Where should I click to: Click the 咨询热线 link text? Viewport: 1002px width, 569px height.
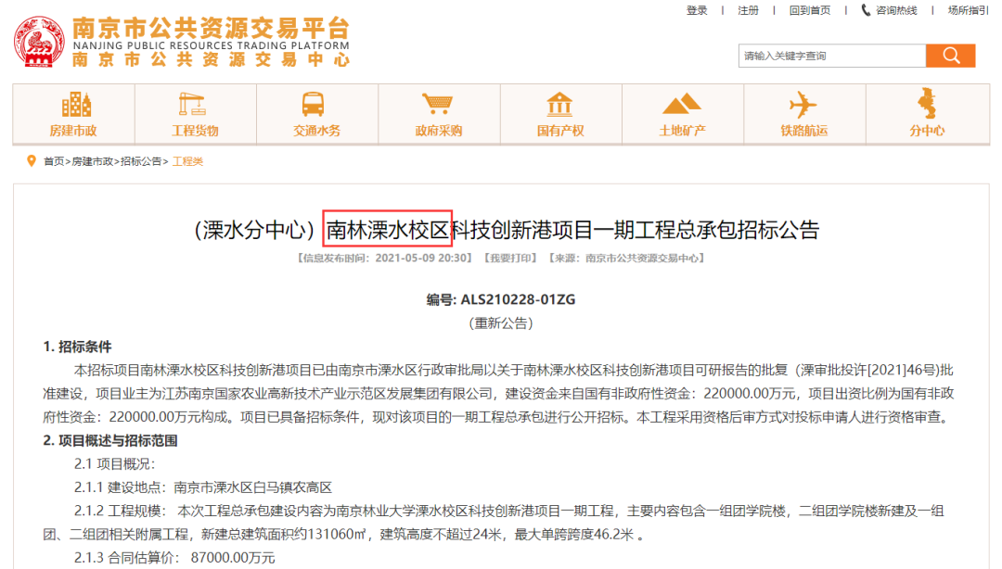point(896,10)
